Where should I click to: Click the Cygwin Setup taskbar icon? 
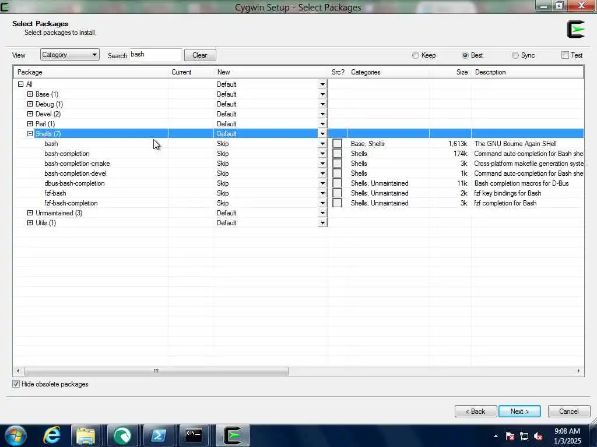click(233, 435)
